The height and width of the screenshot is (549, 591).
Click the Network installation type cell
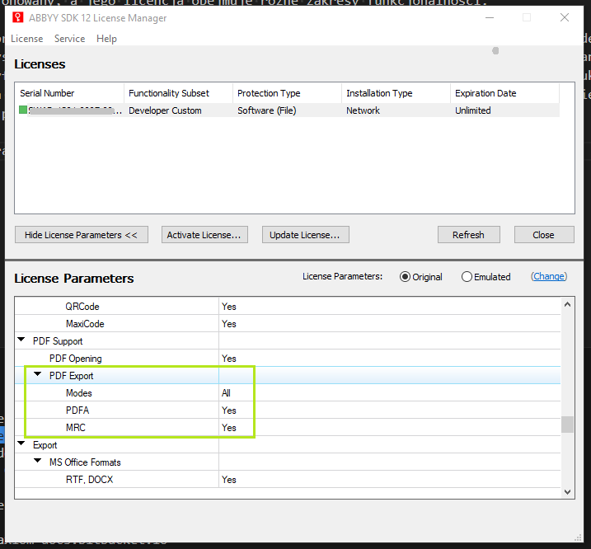(x=363, y=110)
